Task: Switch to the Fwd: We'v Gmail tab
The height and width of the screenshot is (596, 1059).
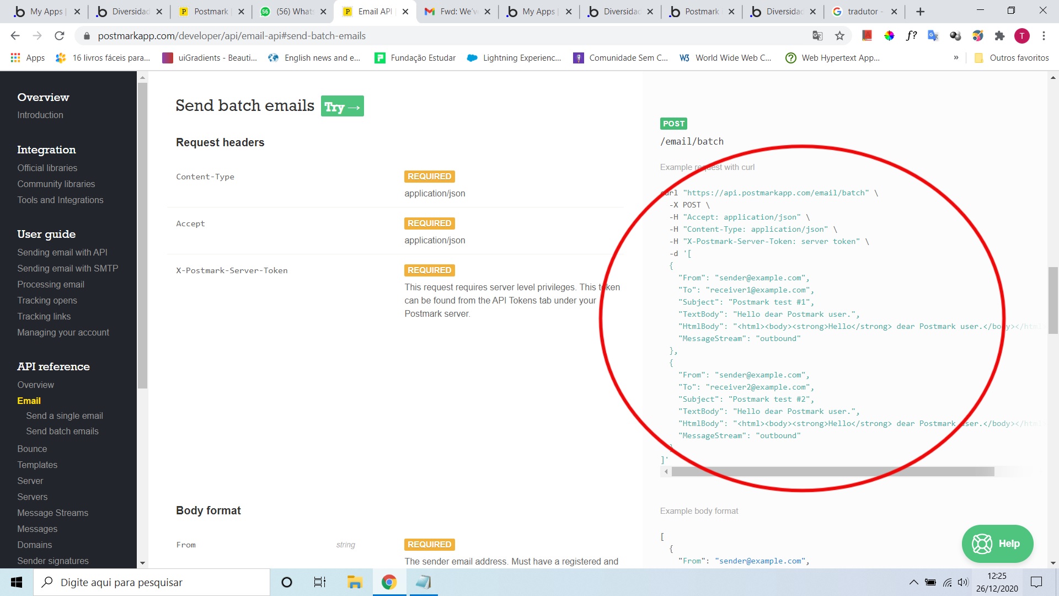Action: pyautogui.click(x=458, y=12)
